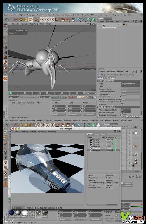Open the array modeling objects icon in the mosquito scene toolbar
Image resolution: width=146 pixels, height=224 pixels.
click(x=93, y=19)
